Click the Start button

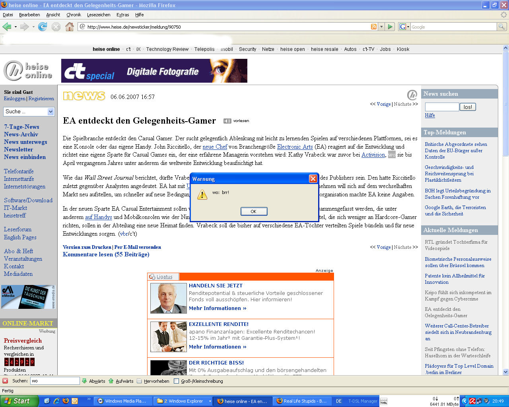pos(20,401)
